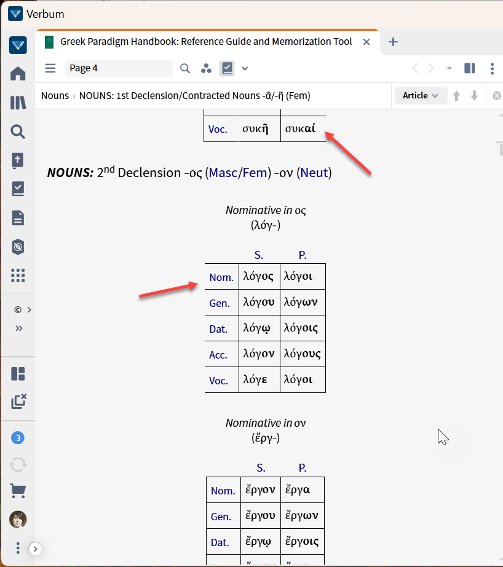Image resolution: width=503 pixels, height=567 pixels.
Task: Click the word ἔργα
Action: 297,490
